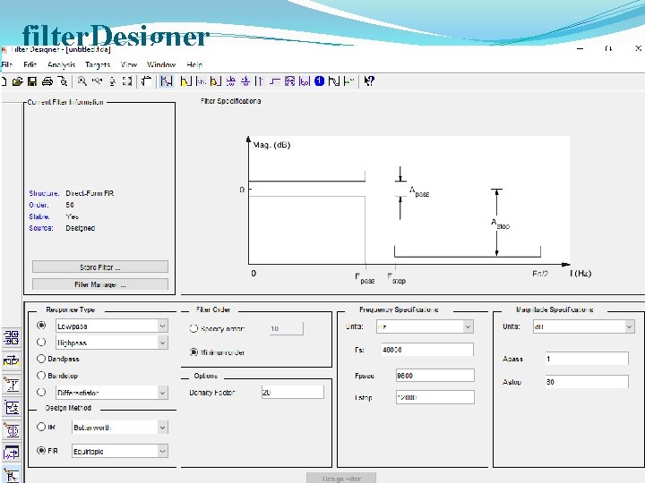Select the Bandstop radio button
The height and width of the screenshot is (483, 645).
point(41,375)
